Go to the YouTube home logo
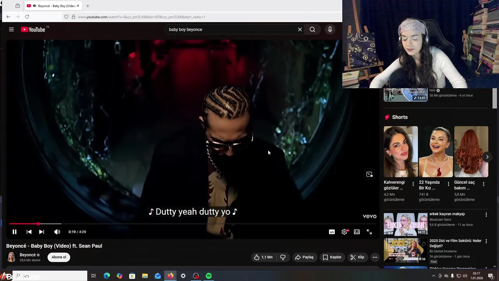 point(33,29)
